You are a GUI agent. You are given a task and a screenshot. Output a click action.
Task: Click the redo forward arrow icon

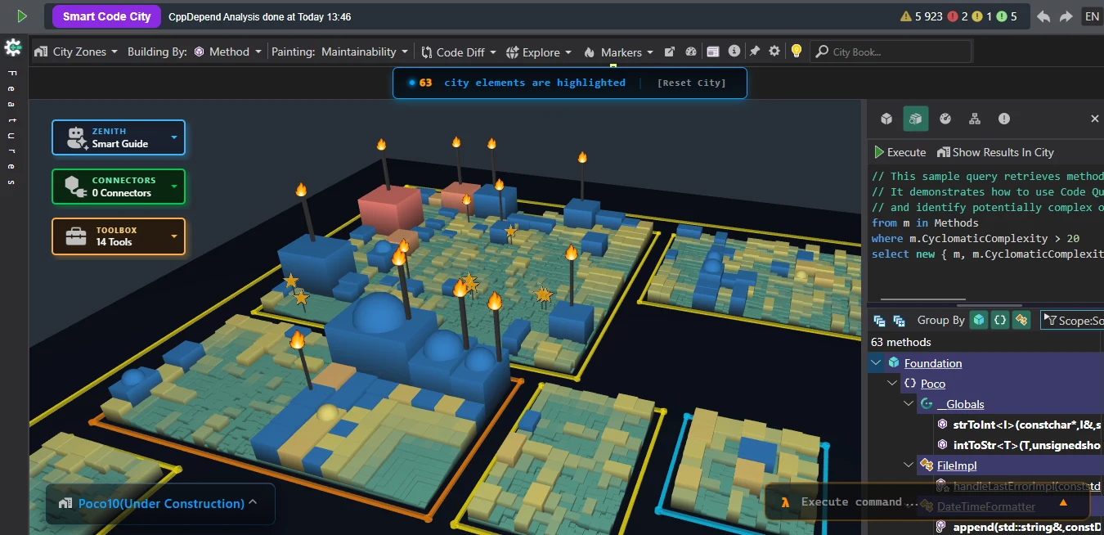[x=1066, y=16]
